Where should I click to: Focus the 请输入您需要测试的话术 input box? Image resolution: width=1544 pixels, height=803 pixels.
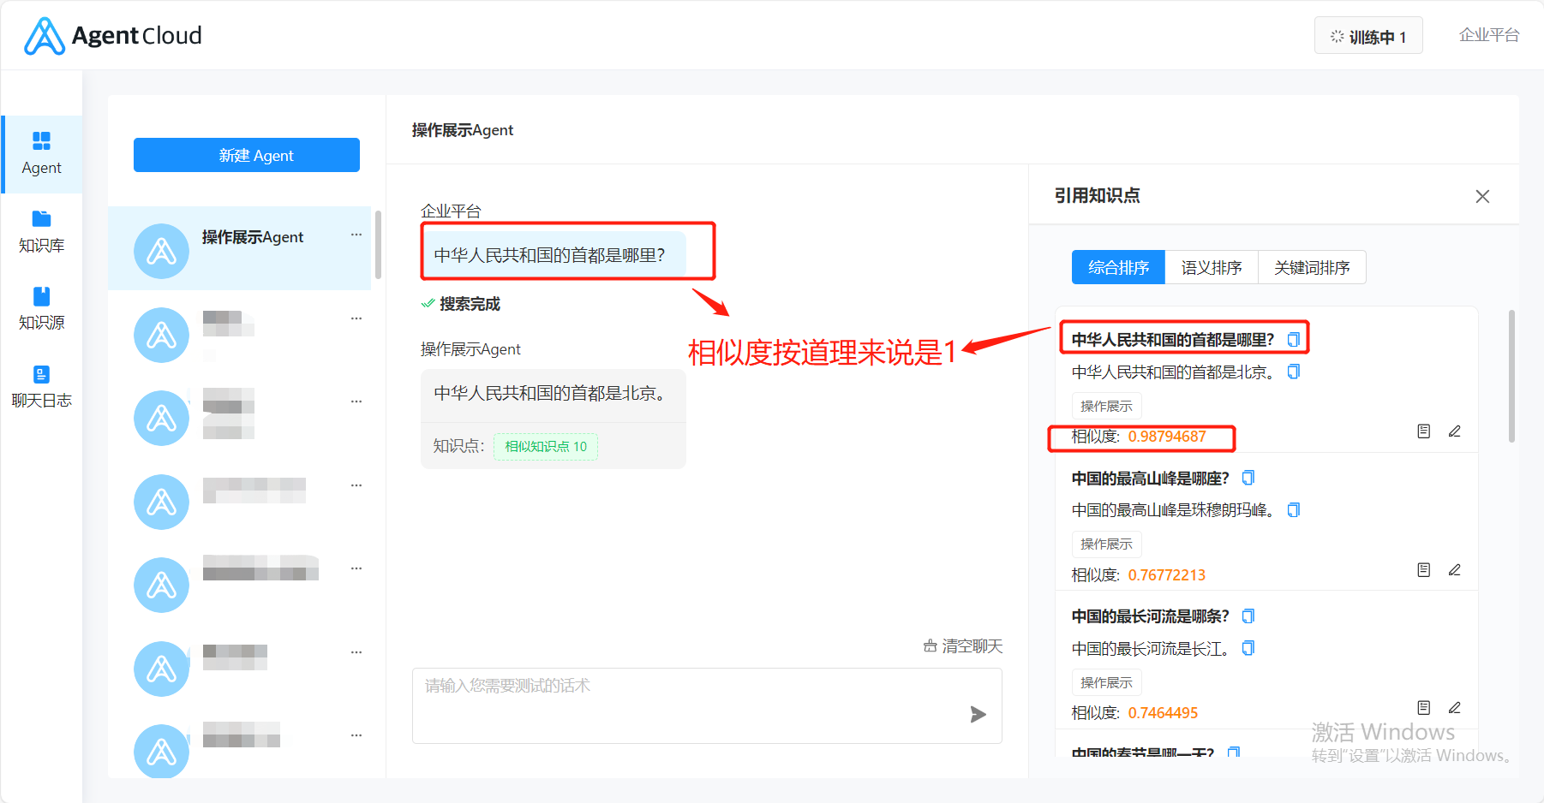coord(707,705)
